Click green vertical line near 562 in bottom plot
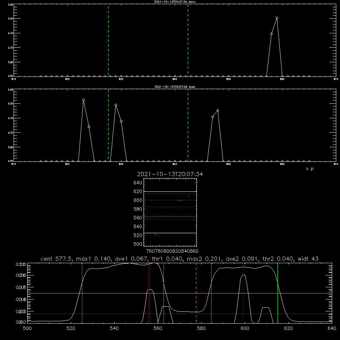This screenshot has height=340, width=340. click(164, 293)
